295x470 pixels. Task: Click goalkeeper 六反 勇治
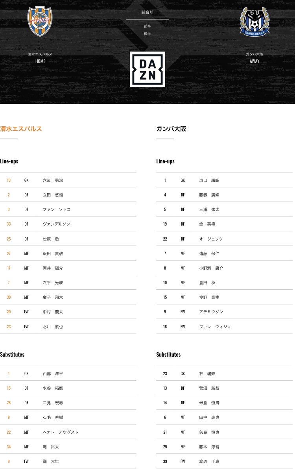[53, 180]
